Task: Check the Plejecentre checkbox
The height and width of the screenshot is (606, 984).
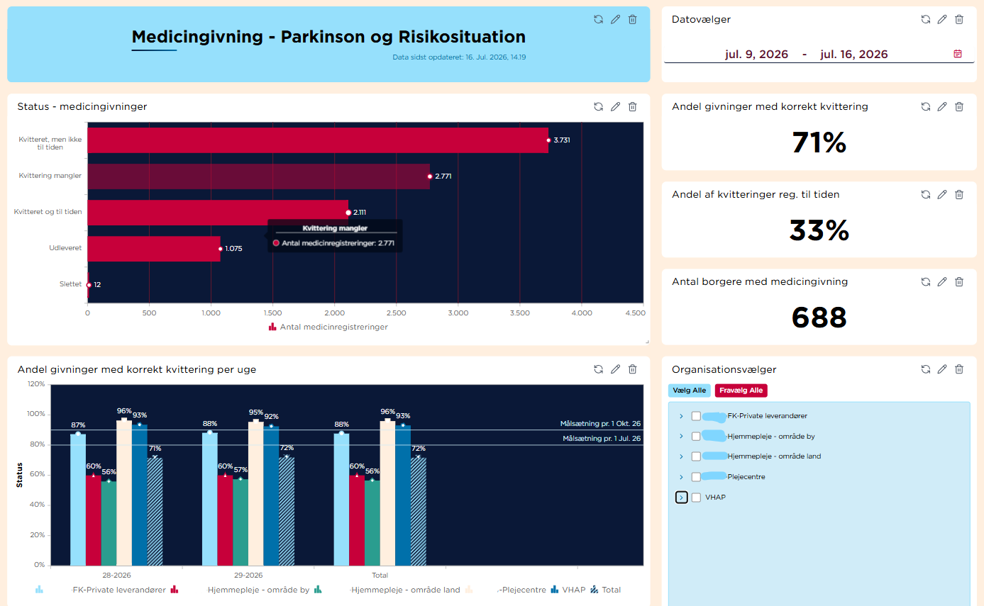Action: point(696,477)
